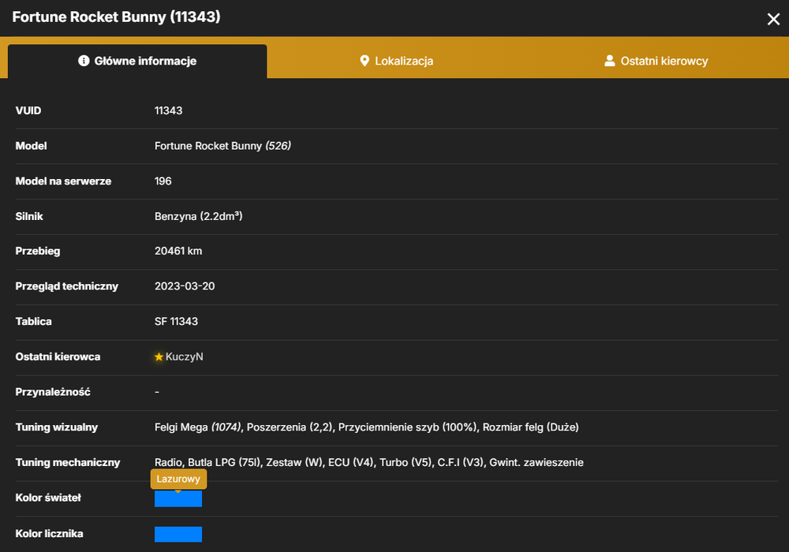Click the Tuning wizualny label
This screenshot has width=789, height=552.
click(x=56, y=427)
